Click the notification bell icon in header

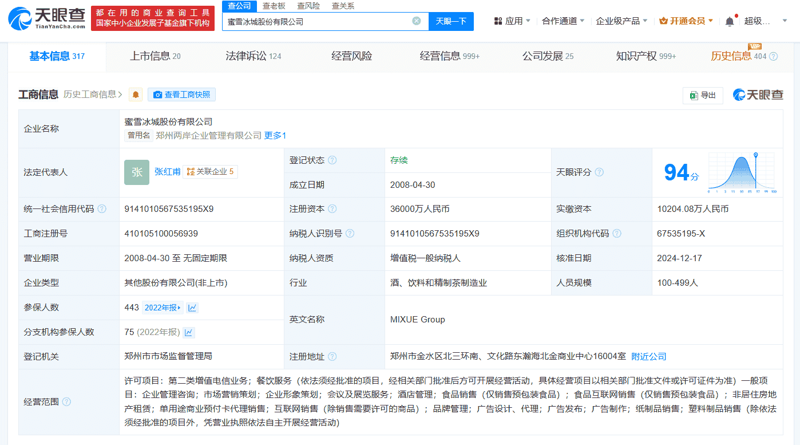tap(730, 21)
